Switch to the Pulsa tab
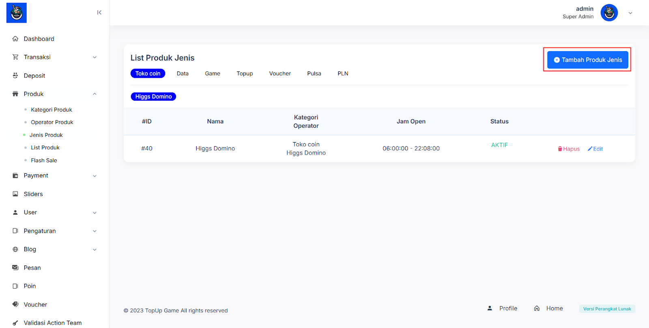The image size is (649, 328). 314,73
